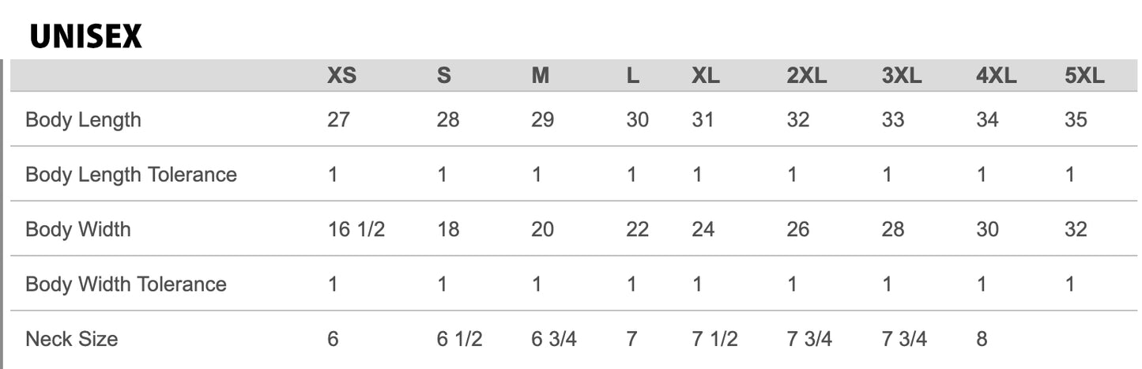
Task: Click the M neck size value 6 3/4
Action: pyautogui.click(x=553, y=339)
